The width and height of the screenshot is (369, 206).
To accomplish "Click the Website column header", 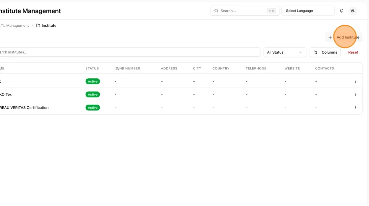I will pos(292,68).
